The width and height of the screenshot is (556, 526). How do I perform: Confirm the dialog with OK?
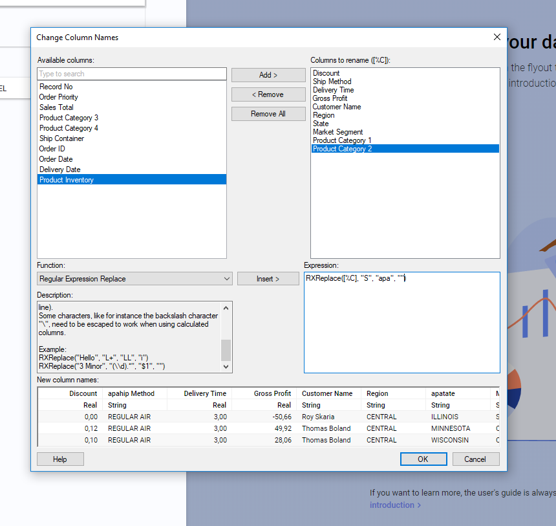click(x=423, y=459)
